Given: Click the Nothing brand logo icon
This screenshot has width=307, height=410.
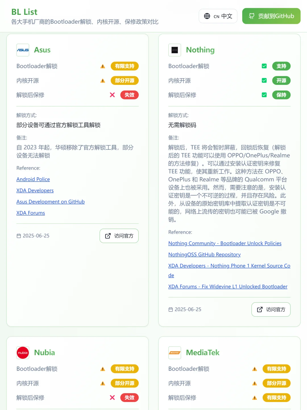Looking at the screenshot, I should [175, 50].
